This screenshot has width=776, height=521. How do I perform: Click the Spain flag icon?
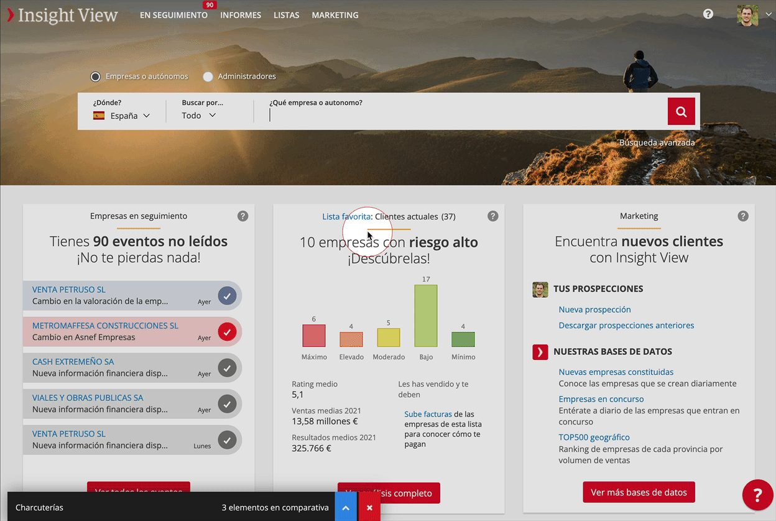pos(99,116)
